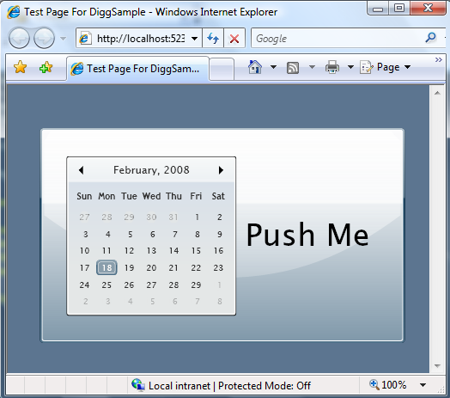Click the Home icon in command bar
Viewport: 450px width, 398px height.
click(255, 67)
